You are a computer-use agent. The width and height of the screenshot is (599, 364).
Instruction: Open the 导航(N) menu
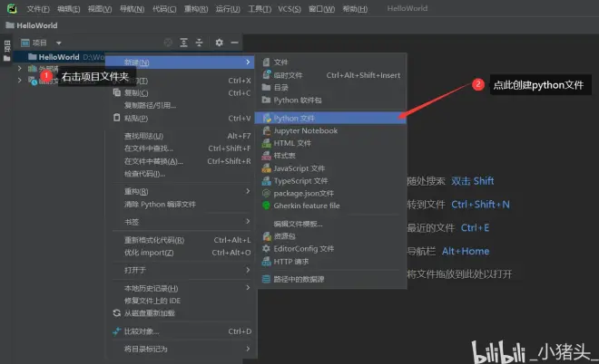(x=133, y=8)
